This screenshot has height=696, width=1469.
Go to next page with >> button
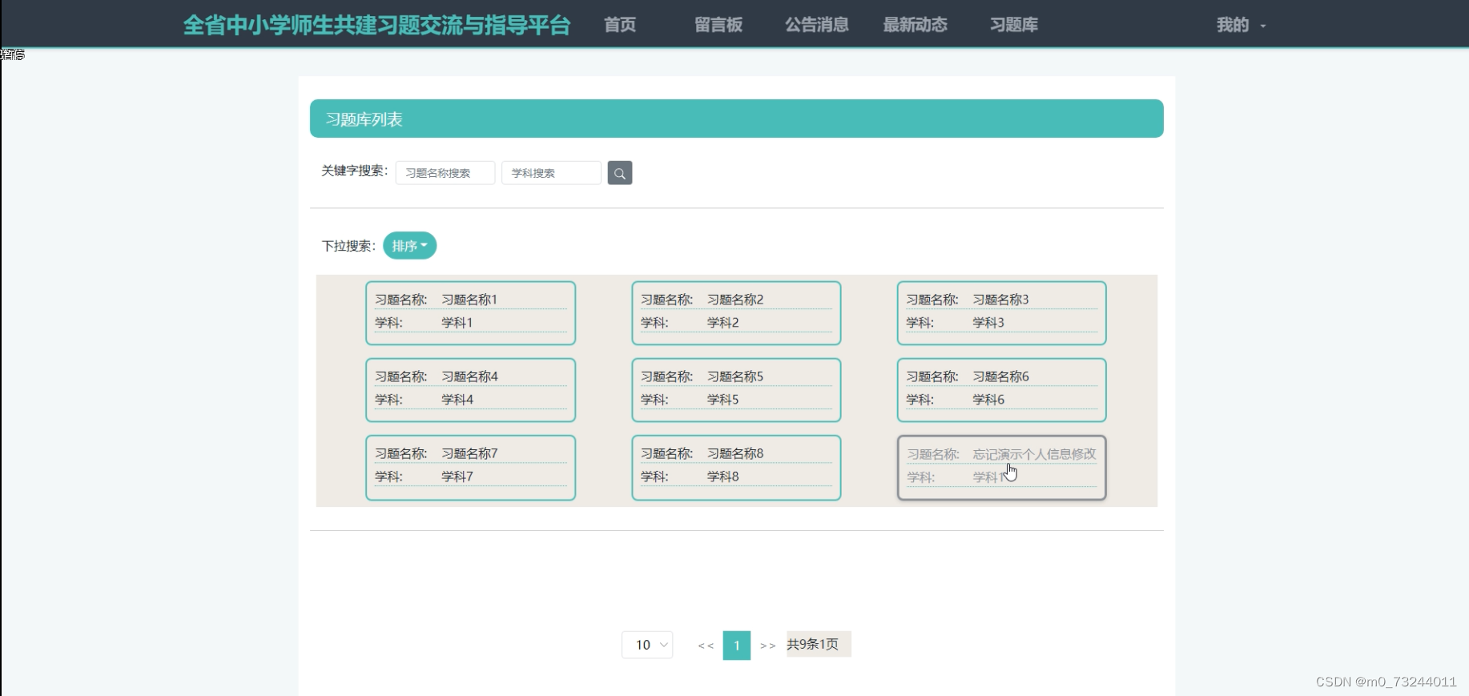click(x=767, y=646)
